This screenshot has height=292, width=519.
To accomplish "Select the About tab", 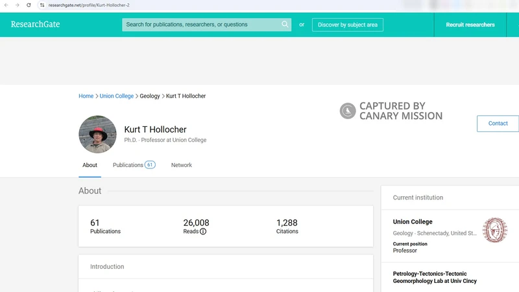I will 90,165.
